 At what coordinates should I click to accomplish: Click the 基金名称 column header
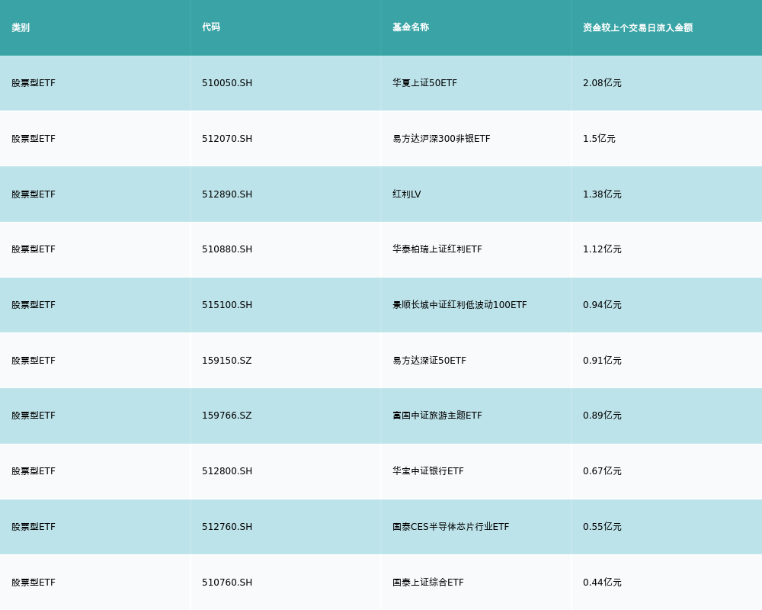tap(411, 27)
